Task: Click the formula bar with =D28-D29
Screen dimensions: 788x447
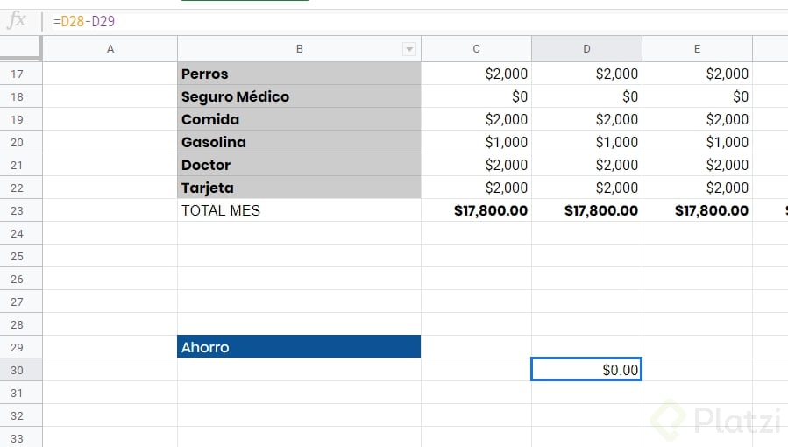Action: [417, 21]
